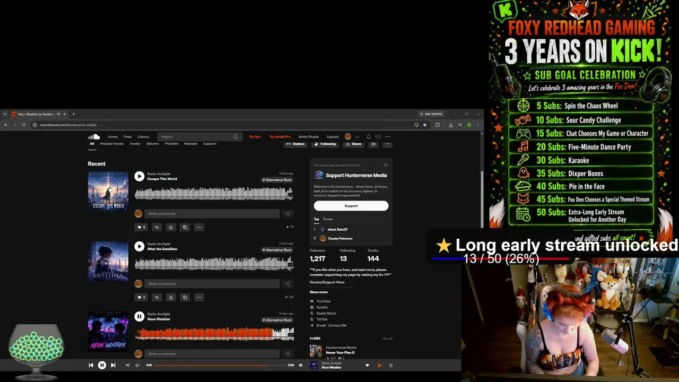The image size is (679, 382).
Task: Repost the Escape This World track
Action: (156, 227)
